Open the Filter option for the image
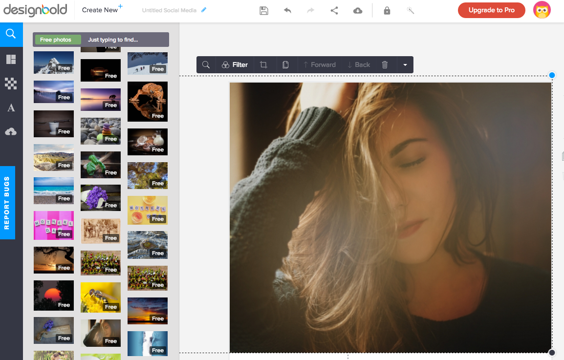The height and width of the screenshot is (360, 564). pos(235,65)
